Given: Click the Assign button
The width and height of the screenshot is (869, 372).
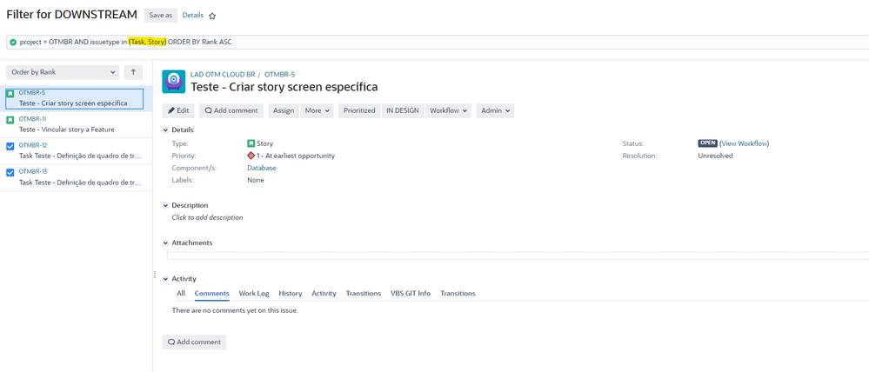Looking at the screenshot, I should [x=284, y=110].
